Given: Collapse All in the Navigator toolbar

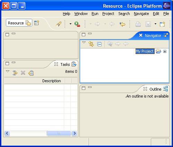Looking at the screenshot, I should pyautogui.click(x=100, y=44).
